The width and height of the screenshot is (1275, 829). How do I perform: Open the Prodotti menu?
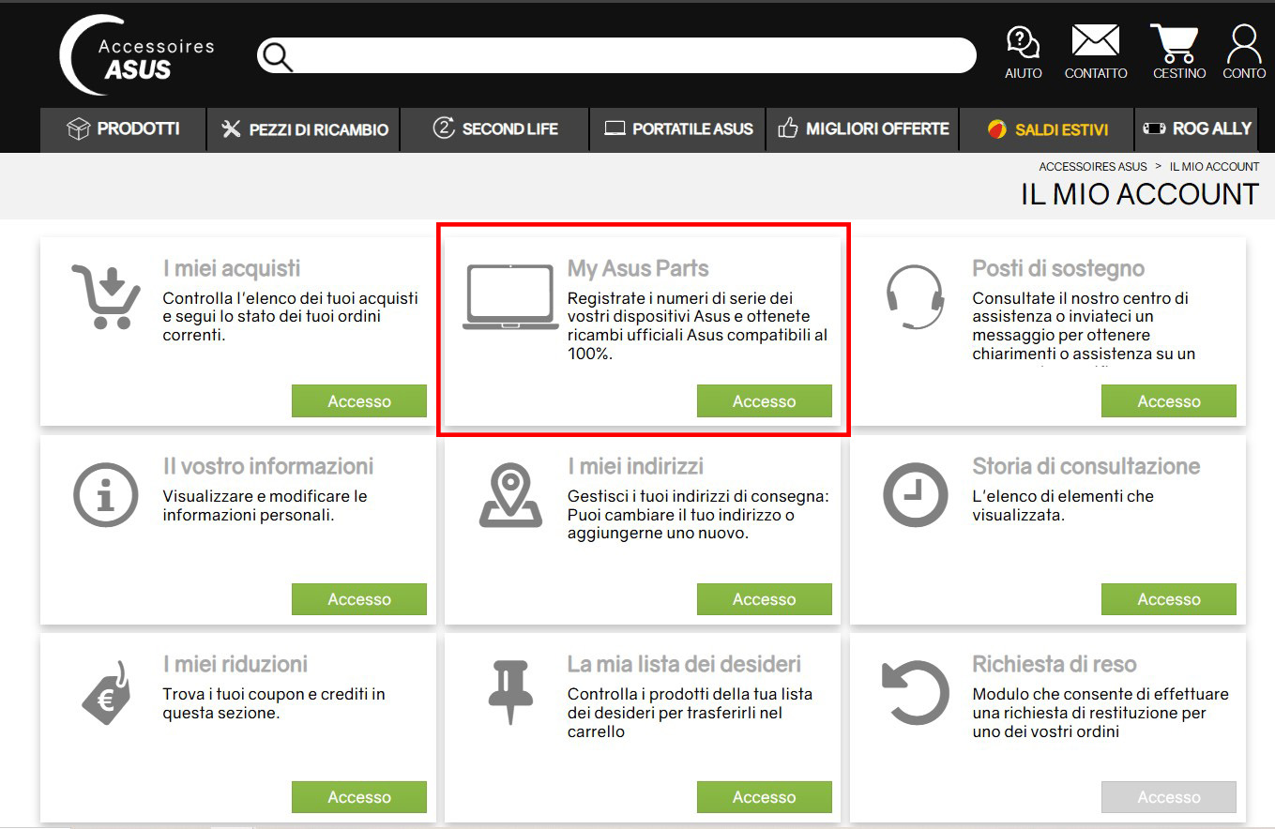pyautogui.click(x=123, y=128)
